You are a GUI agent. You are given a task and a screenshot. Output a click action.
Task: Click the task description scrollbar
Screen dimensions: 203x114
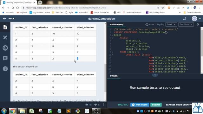[x=105, y=78]
